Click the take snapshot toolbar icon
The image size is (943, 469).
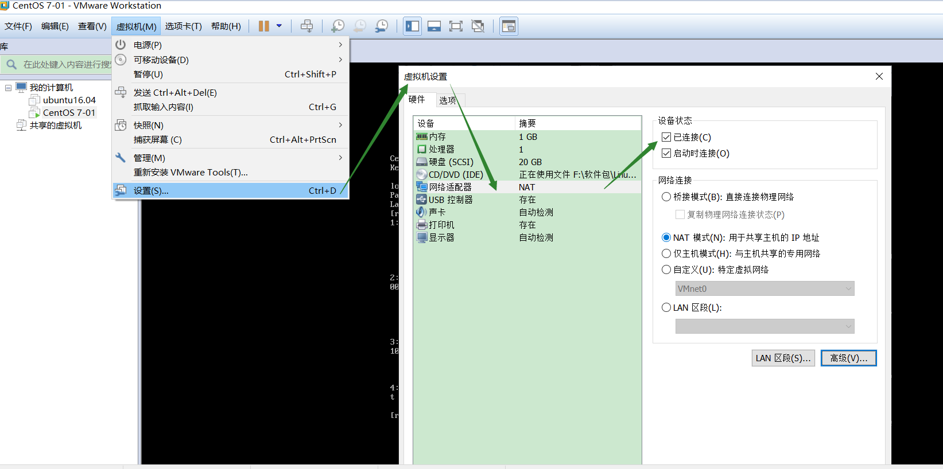coord(338,26)
